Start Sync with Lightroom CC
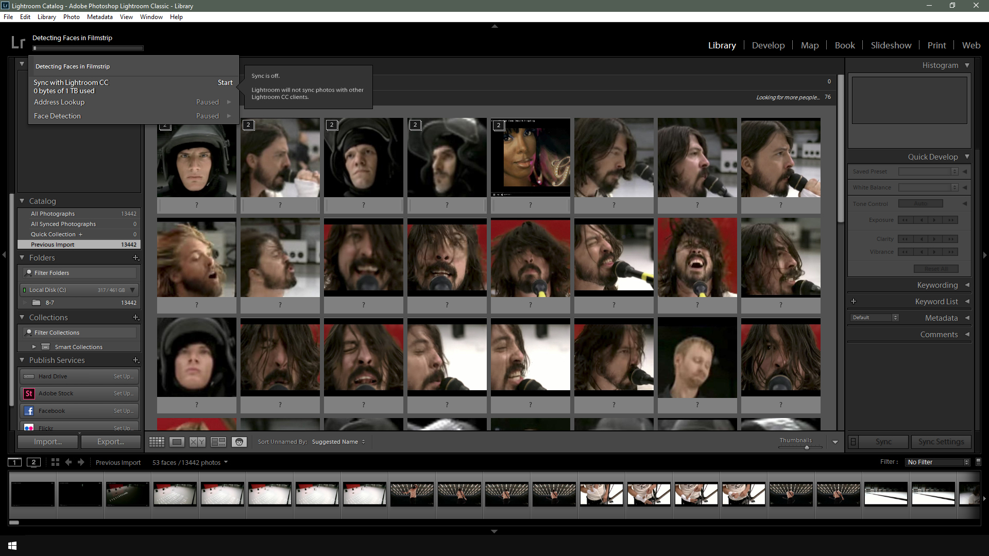989x556 pixels. [x=225, y=82]
